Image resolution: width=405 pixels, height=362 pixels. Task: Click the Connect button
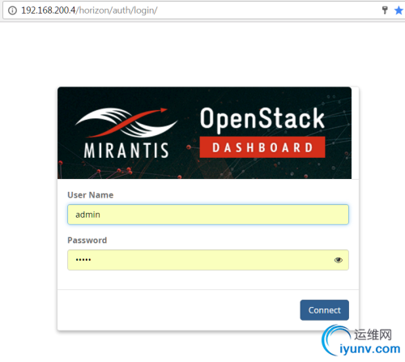click(324, 310)
